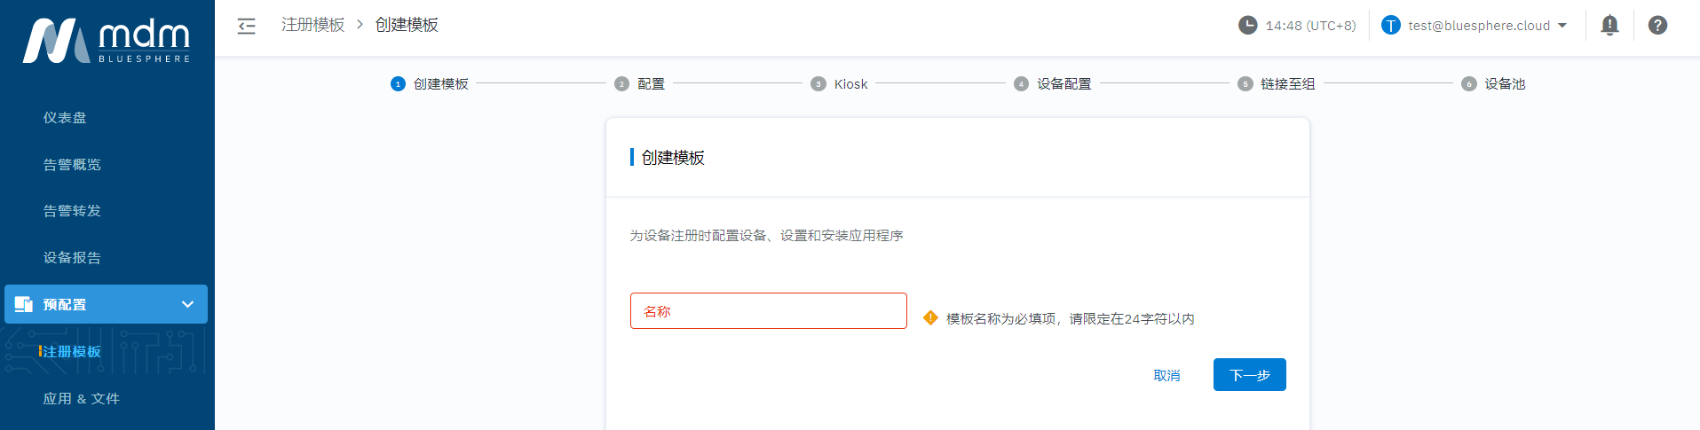Click the 下一步 button
This screenshot has width=1700, height=430.
coord(1249,375)
